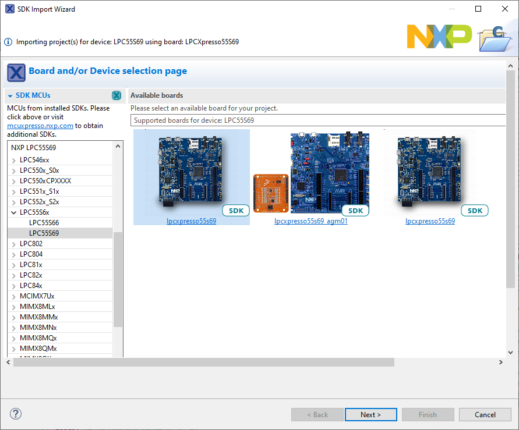Click the SDK badge on the lpcxpresso55s69_agm01 board
The height and width of the screenshot is (430, 519).
(355, 211)
